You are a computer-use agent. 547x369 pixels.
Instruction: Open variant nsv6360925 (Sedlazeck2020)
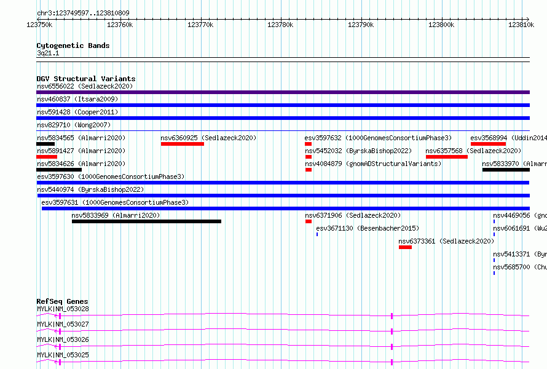click(208, 138)
